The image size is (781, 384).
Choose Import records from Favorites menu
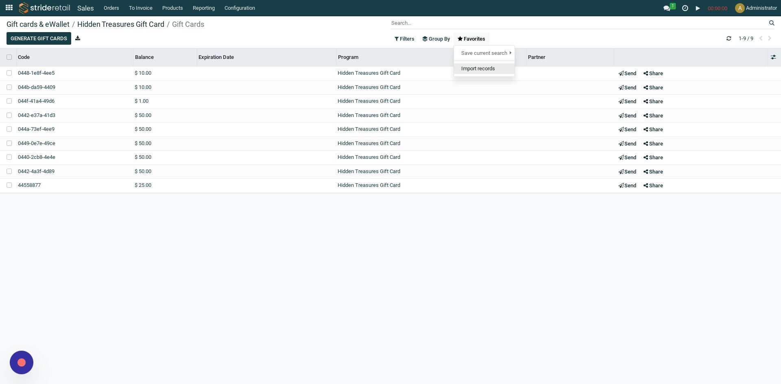(x=484, y=69)
